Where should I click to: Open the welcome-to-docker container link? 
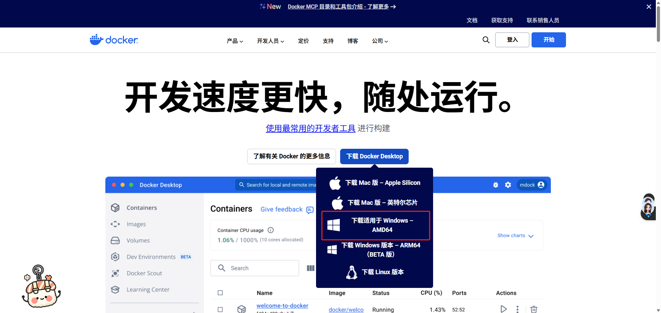[x=282, y=305]
